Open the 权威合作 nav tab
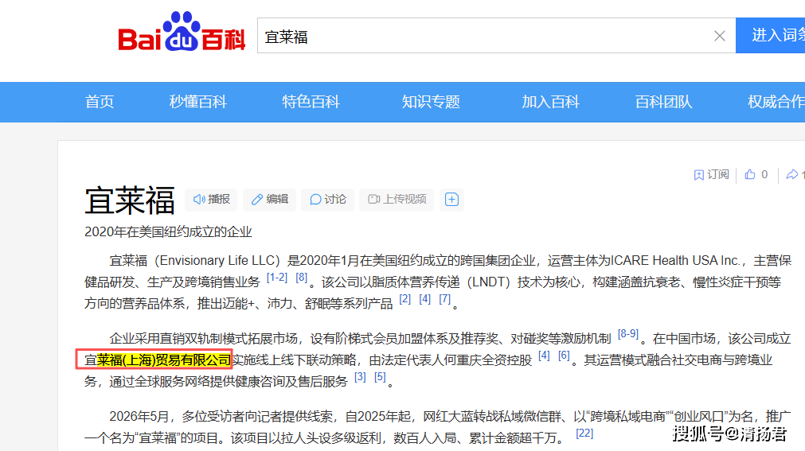 (776, 102)
